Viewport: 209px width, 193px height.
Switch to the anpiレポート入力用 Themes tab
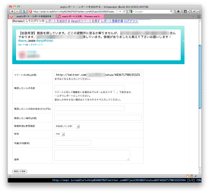(80, 16)
